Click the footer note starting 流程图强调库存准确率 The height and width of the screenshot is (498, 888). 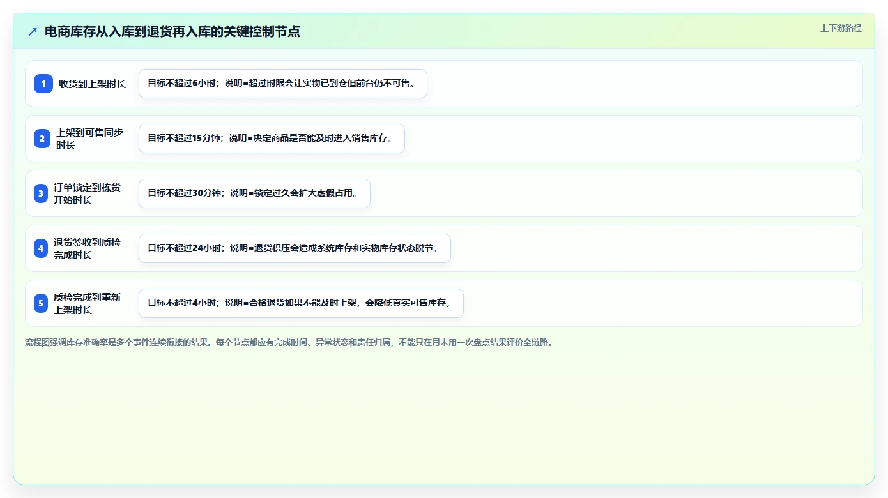point(289,342)
